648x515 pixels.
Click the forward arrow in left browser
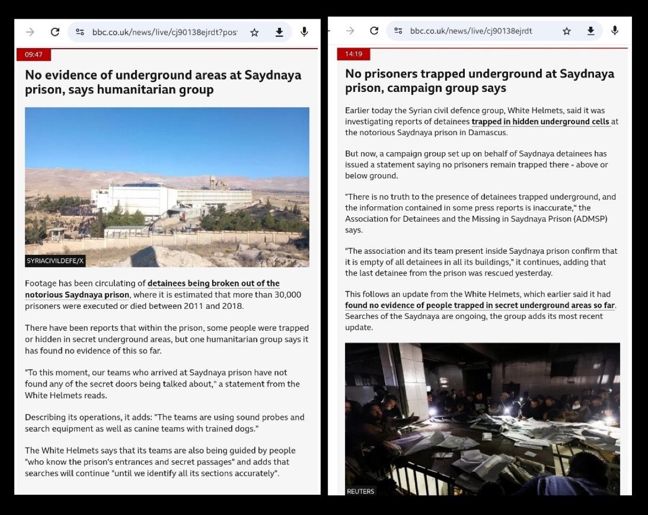(30, 32)
